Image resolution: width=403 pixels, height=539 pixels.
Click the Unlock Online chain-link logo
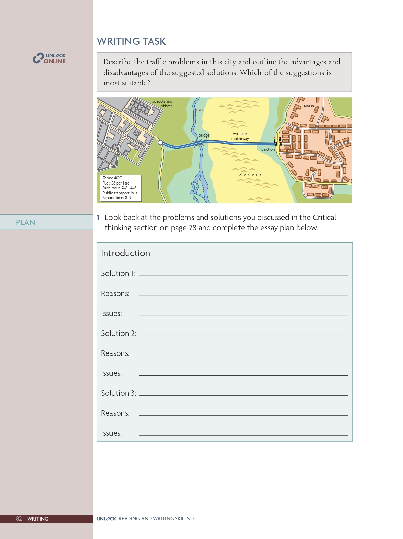(38, 58)
